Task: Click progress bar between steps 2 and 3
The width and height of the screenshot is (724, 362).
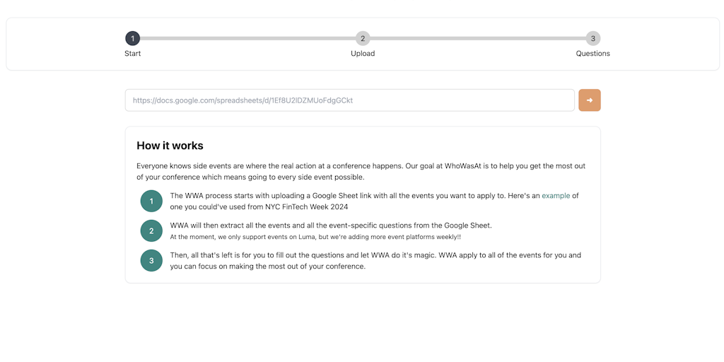Action: tap(477, 38)
